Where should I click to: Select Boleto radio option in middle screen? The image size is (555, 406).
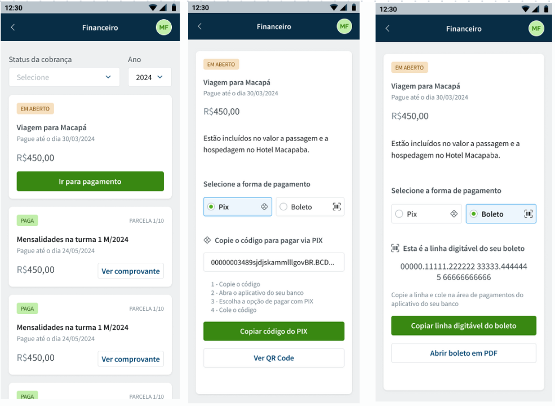tap(310, 206)
